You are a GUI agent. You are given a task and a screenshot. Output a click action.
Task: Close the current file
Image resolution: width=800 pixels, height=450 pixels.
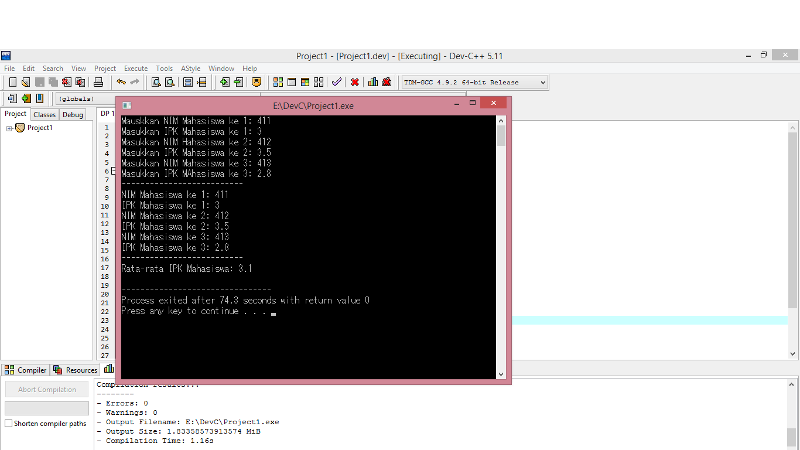point(67,82)
